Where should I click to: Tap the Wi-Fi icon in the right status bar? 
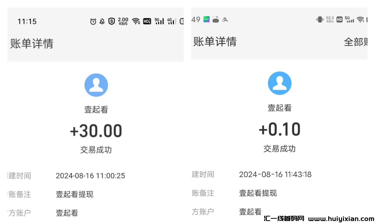point(360,19)
